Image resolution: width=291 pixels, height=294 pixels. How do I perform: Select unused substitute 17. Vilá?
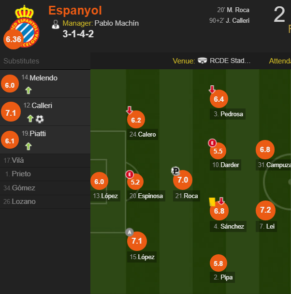(45, 160)
